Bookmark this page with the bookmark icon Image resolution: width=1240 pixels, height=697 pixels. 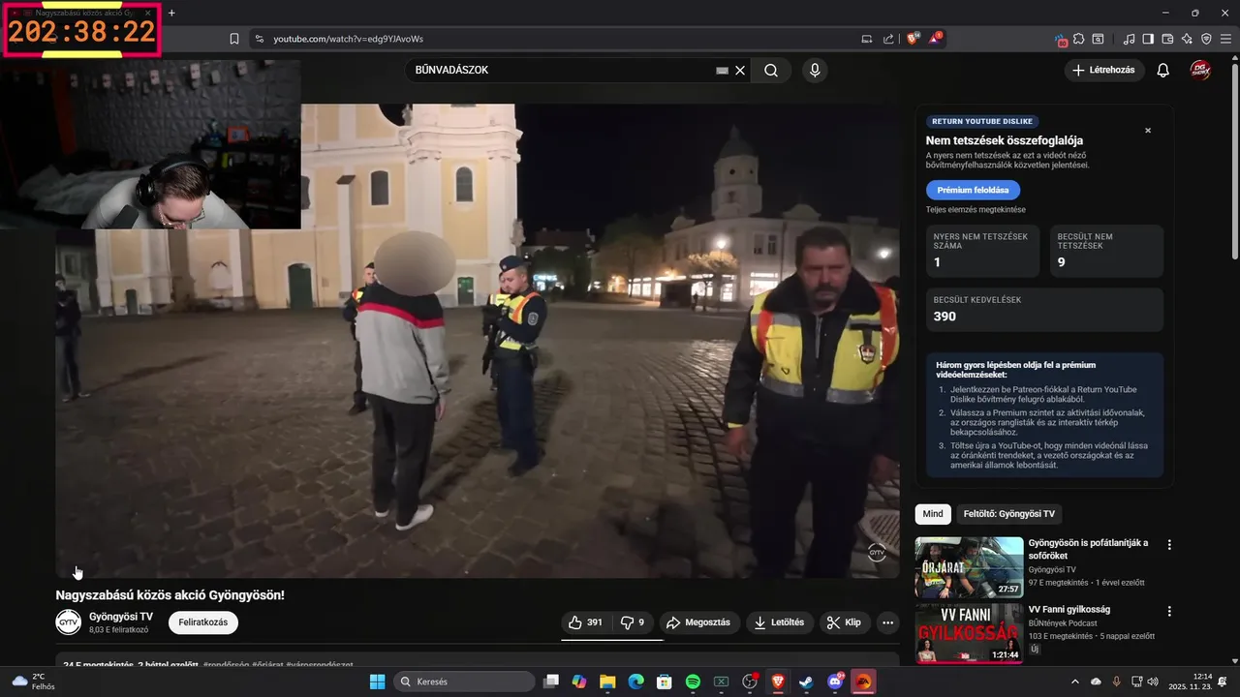point(234,39)
